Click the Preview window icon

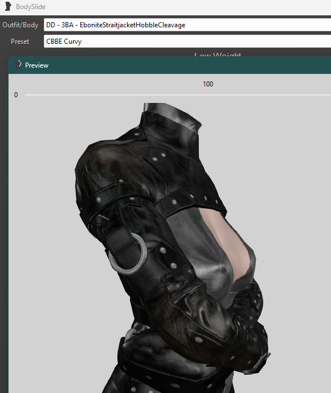[18, 65]
